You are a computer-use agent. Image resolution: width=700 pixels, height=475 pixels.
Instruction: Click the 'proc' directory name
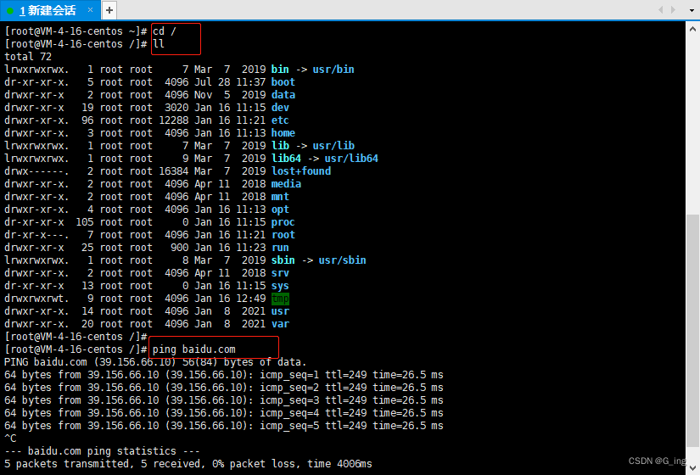click(283, 222)
